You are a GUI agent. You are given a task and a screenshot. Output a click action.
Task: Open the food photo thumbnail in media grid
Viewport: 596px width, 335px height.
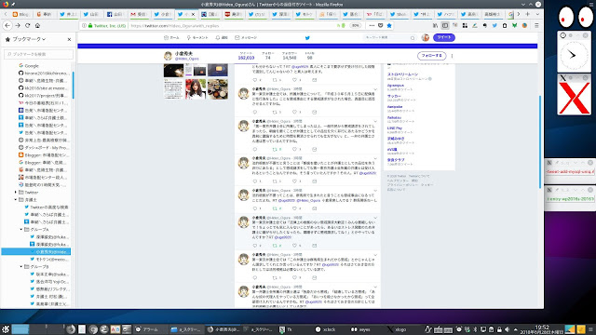click(217, 89)
